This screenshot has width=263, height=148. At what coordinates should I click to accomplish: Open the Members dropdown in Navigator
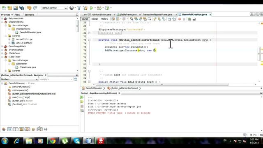click(x=19, y=79)
